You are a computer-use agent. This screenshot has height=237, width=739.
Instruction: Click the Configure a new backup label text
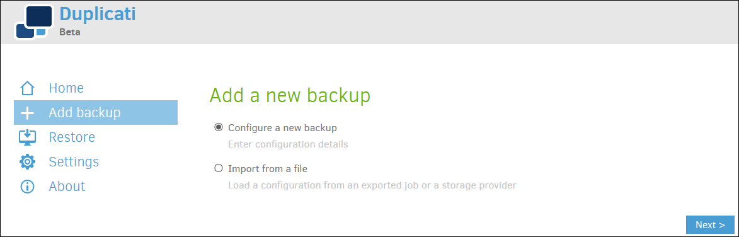click(x=282, y=128)
